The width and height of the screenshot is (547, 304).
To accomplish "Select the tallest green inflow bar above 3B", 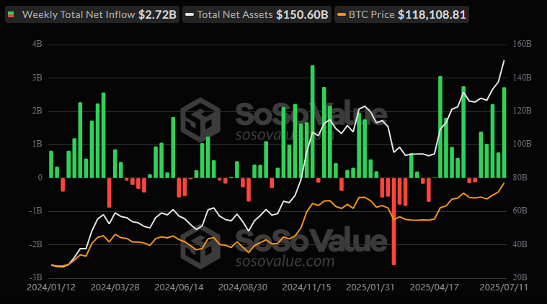I will (313, 121).
